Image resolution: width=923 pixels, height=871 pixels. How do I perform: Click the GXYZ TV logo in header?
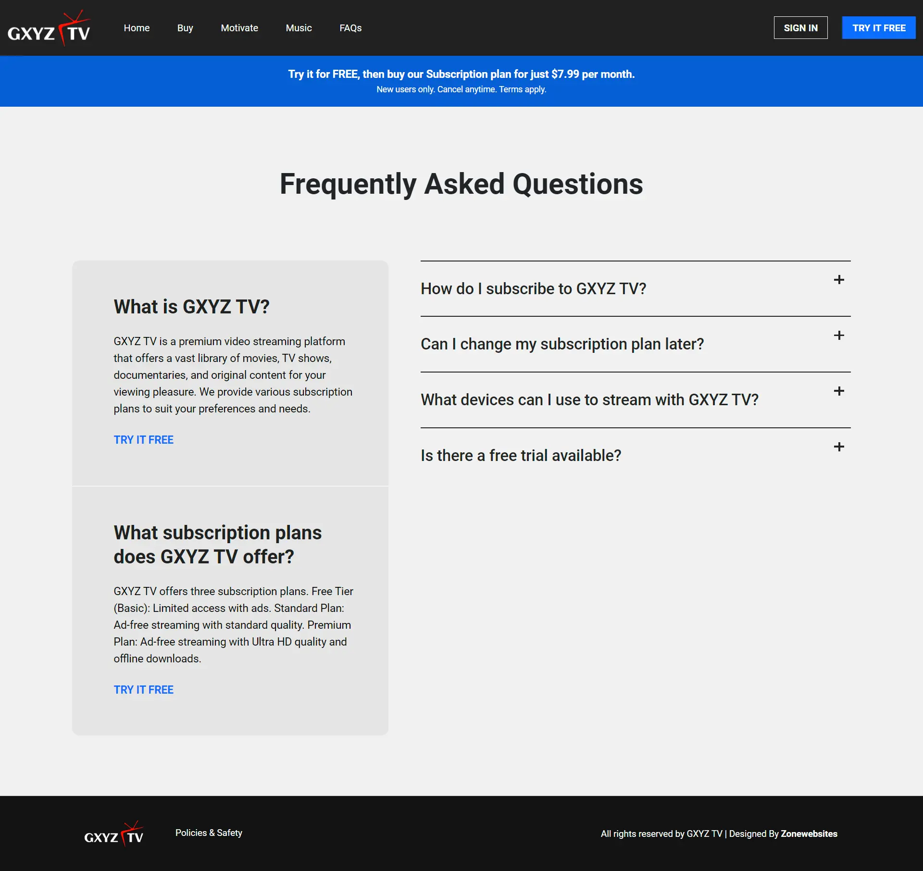(x=49, y=28)
